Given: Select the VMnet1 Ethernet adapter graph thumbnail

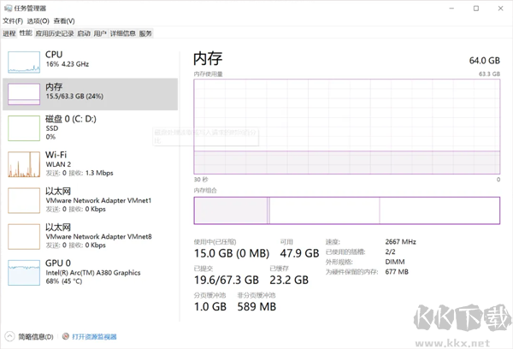Looking at the screenshot, I should click(x=24, y=198).
